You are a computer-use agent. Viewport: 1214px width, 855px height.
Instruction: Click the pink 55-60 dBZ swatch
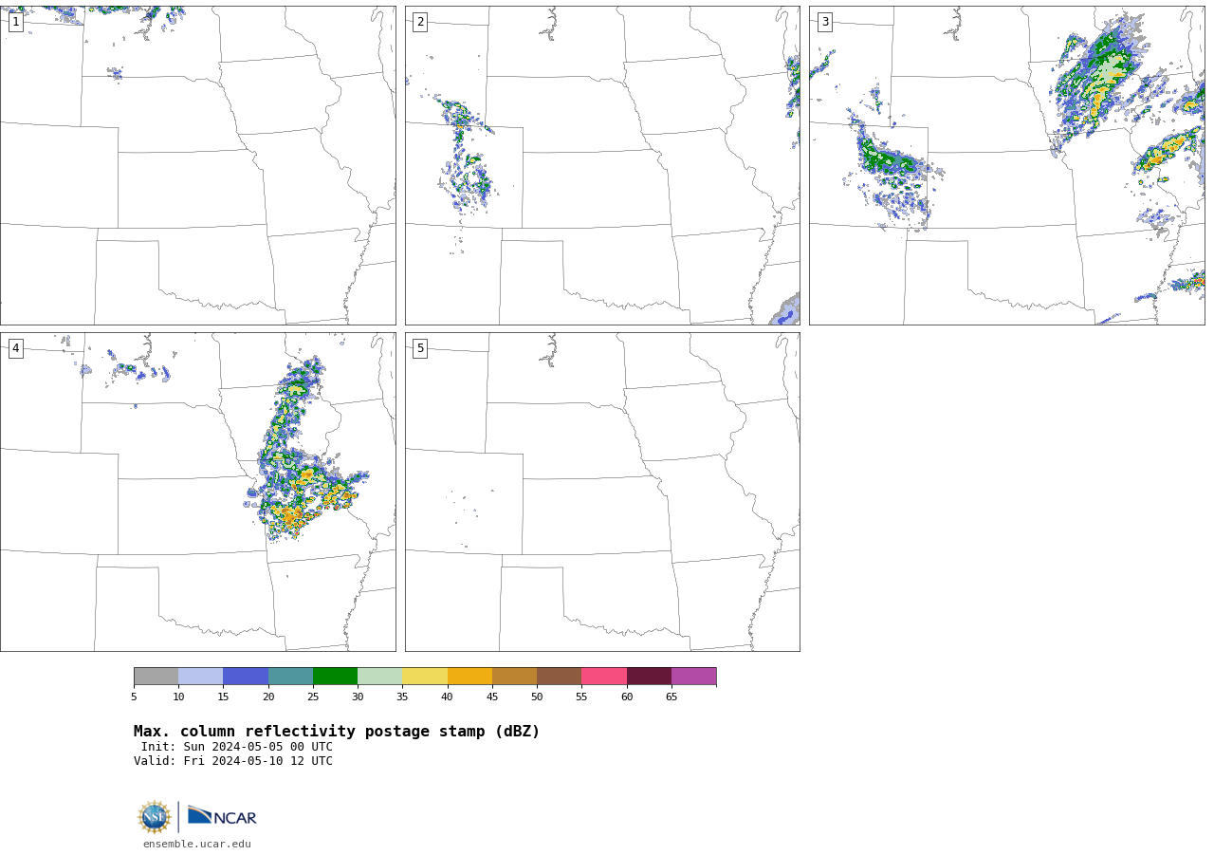pos(604,677)
